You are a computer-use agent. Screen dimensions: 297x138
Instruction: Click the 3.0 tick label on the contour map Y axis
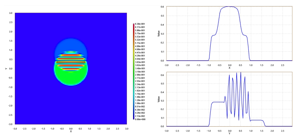11,13
